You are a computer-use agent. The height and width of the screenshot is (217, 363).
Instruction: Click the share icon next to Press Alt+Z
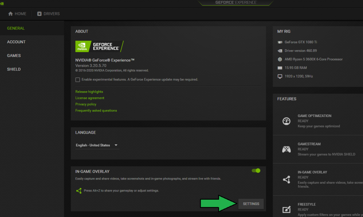tap(79, 191)
